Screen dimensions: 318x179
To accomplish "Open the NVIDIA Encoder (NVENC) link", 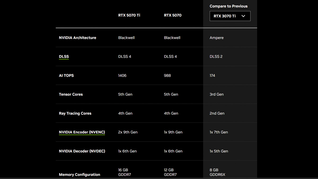I will click(82, 132).
